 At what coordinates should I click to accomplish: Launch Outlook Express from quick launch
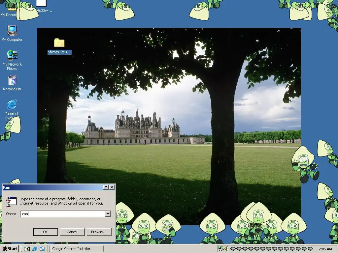tap(42, 249)
